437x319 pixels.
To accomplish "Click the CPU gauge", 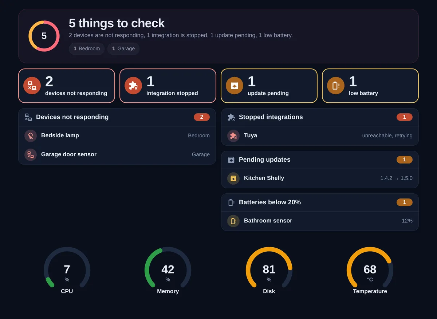I will tap(67, 270).
